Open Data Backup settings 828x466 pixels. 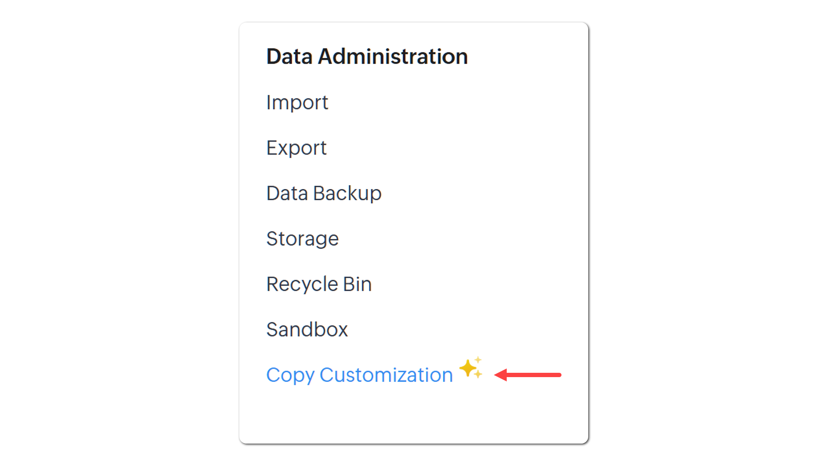(x=324, y=193)
